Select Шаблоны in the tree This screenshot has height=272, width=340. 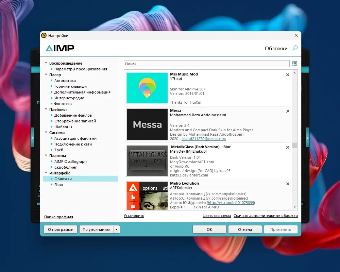[x=63, y=127]
